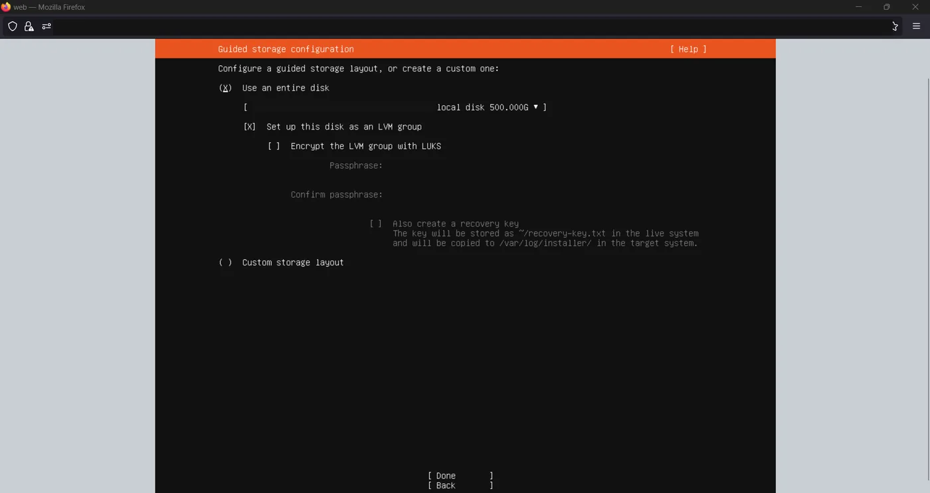Enable Encrypt the LVM group with LUKS
The height and width of the screenshot is (493, 930).
[274, 146]
